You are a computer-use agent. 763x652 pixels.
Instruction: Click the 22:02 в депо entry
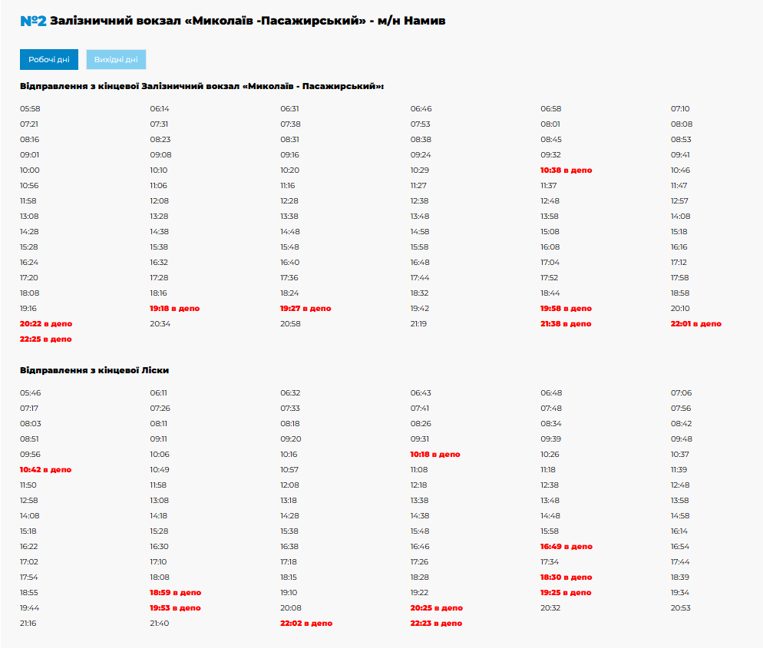(x=306, y=624)
